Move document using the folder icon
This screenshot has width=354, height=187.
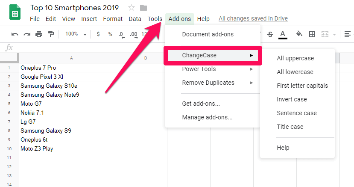[x=143, y=8]
